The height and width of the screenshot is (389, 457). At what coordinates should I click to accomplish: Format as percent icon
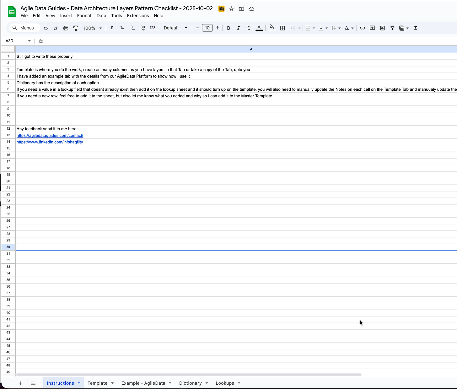[122, 28]
